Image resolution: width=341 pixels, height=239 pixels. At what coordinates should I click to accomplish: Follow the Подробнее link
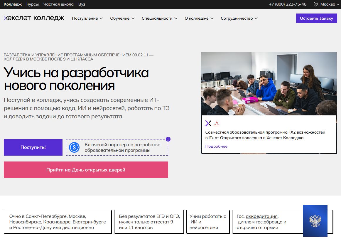point(216,146)
